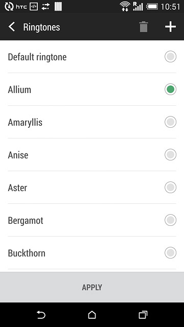Tap the Ringtones title text
This screenshot has height=327, width=184.
(x=41, y=27)
